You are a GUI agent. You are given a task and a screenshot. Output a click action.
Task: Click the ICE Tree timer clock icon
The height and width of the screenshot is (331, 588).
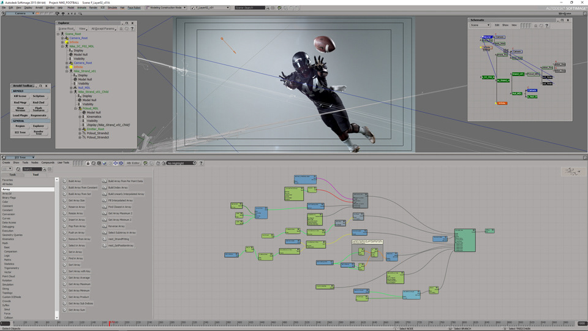pyautogui.click(x=158, y=163)
